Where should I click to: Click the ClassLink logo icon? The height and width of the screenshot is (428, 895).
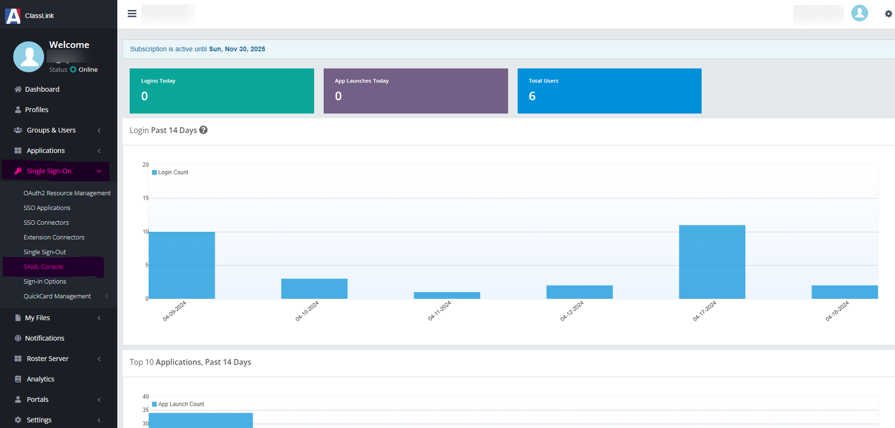13,16
